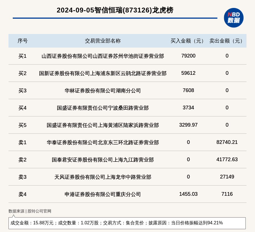Select the 卖3 row label
The height and width of the screenshot is (232, 255).
[22, 177]
